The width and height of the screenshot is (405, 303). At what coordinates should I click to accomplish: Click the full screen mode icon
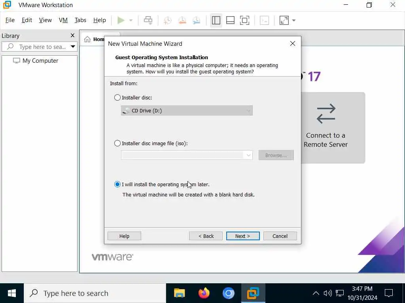[244, 21]
